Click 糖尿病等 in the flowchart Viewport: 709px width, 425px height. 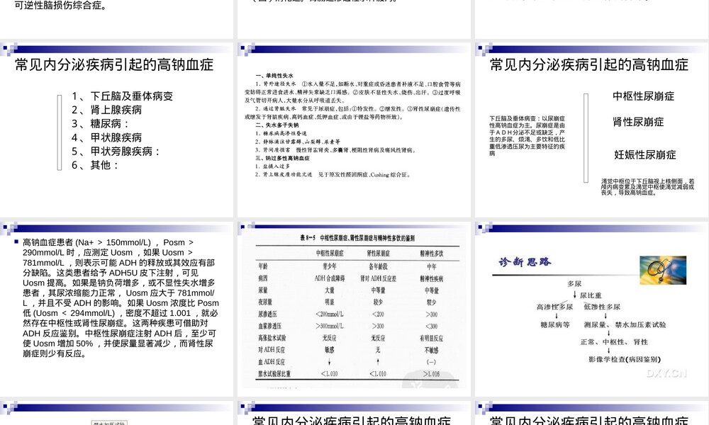555,324
